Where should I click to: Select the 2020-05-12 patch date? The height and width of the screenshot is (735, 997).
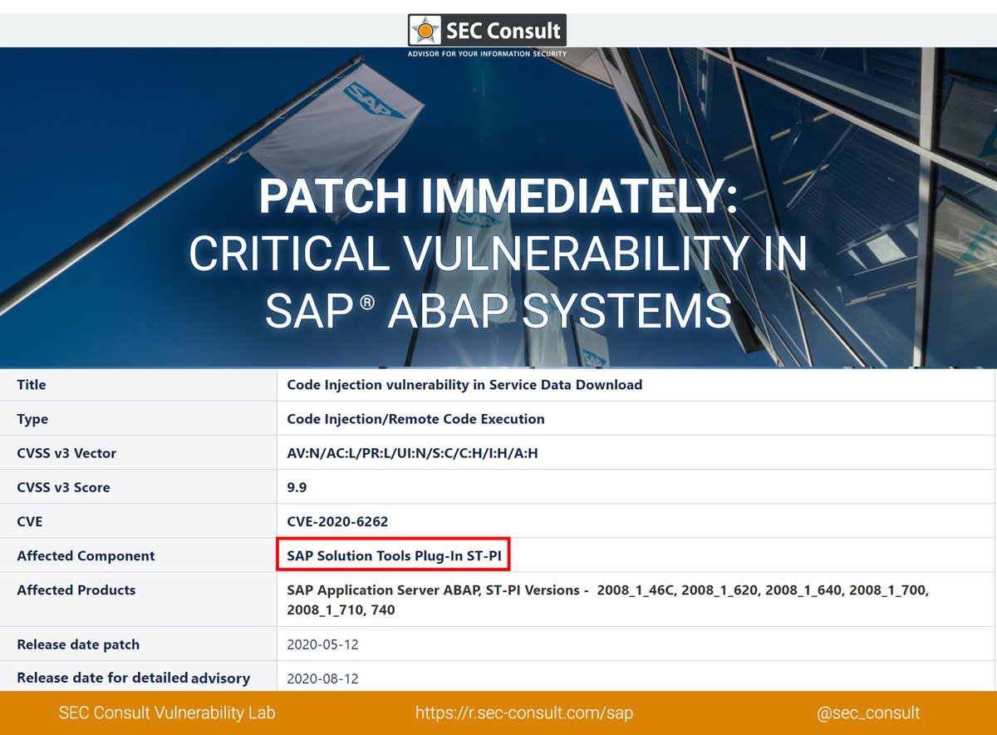(x=322, y=644)
